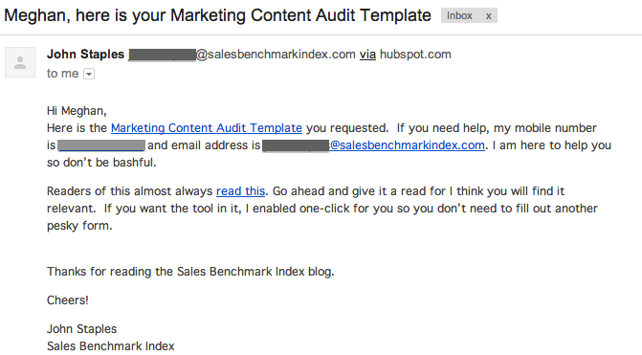Screen dimensions: 642x355
Task: Click the "pesky form." closing text
Action: (79, 226)
